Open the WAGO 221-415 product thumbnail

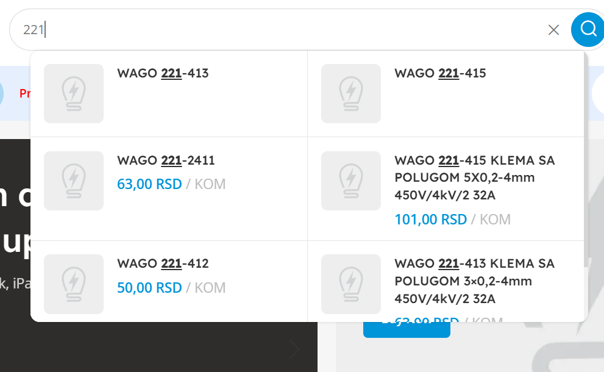pyautogui.click(x=351, y=94)
